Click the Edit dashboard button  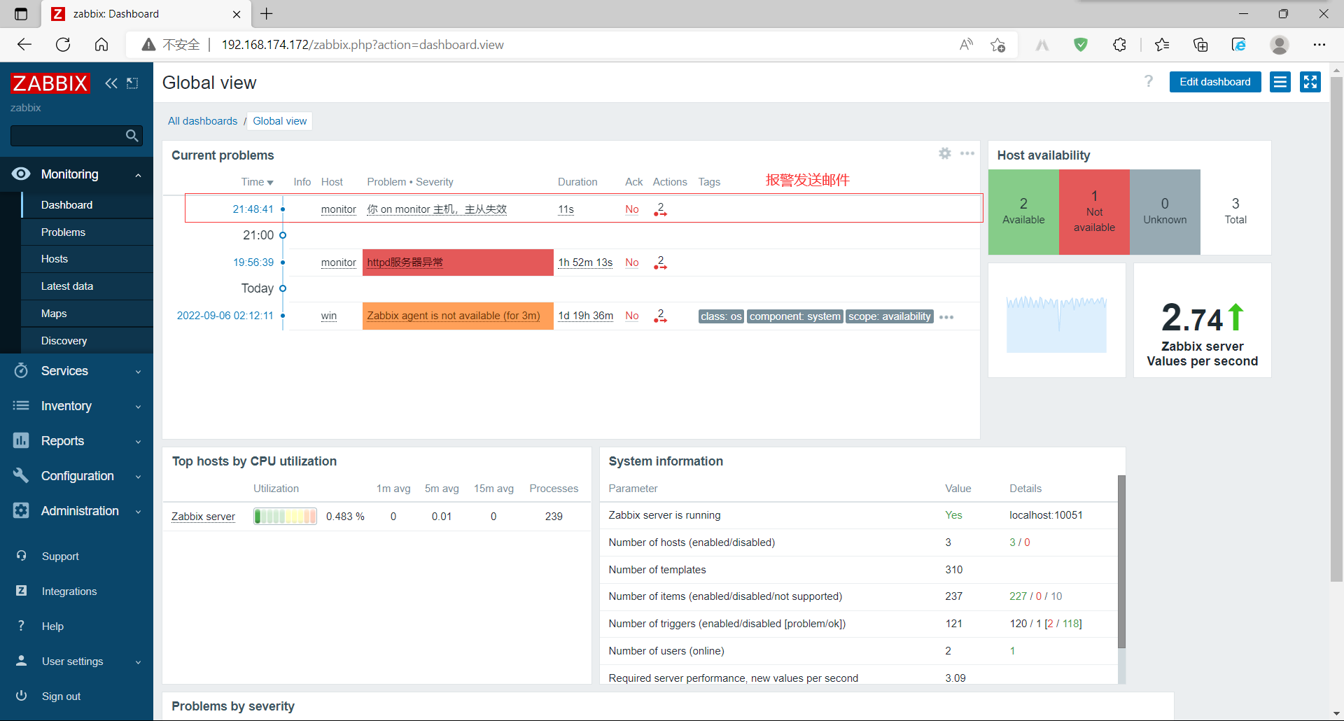point(1215,82)
